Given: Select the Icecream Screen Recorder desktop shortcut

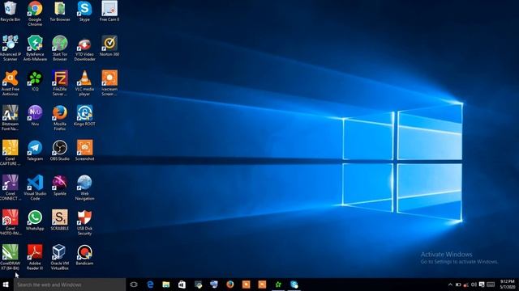Looking at the screenshot, I should (x=109, y=82).
